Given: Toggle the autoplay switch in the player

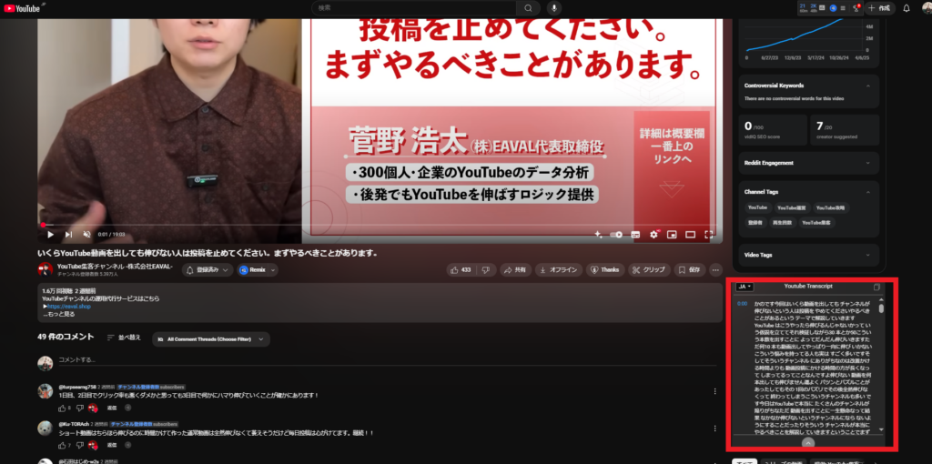Looking at the screenshot, I should [616, 235].
